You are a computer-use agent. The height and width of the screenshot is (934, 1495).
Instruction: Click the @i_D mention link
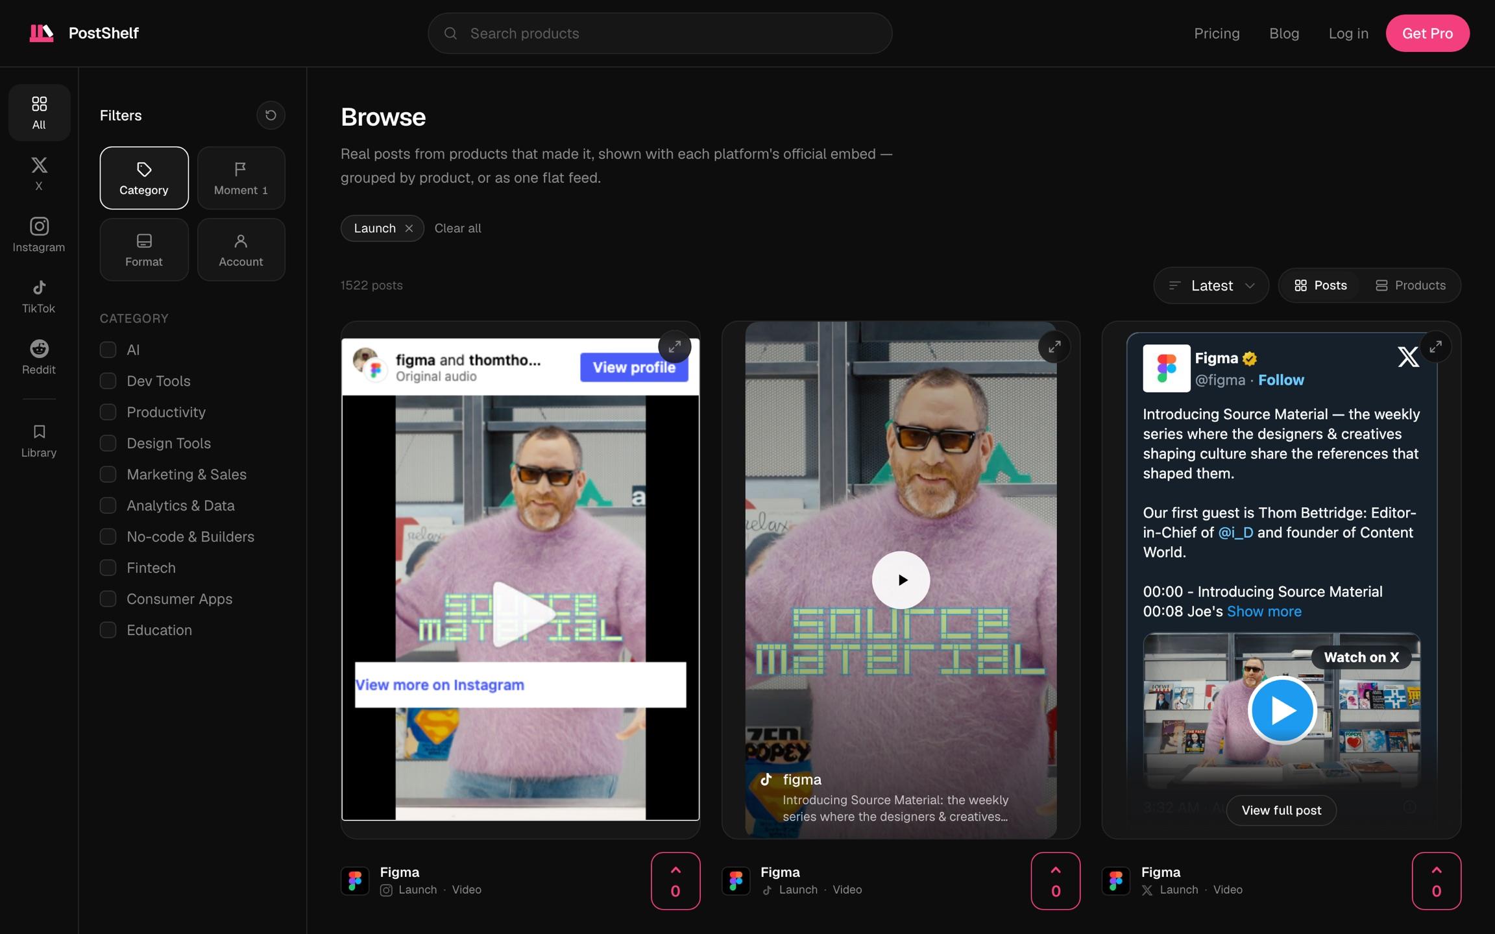coord(1235,533)
